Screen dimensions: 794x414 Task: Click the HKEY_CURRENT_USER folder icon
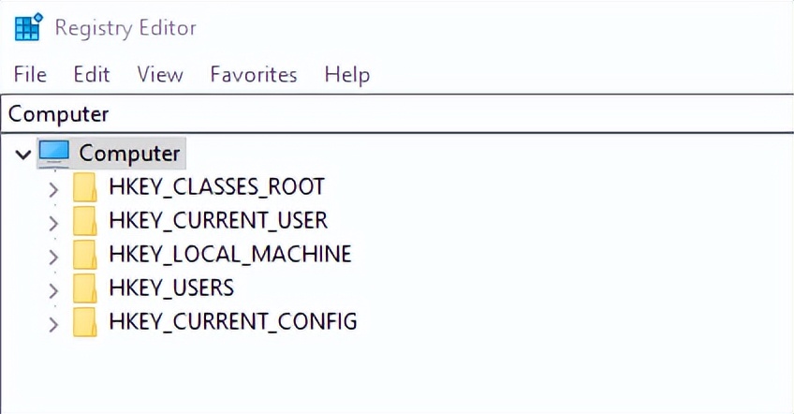tap(85, 221)
